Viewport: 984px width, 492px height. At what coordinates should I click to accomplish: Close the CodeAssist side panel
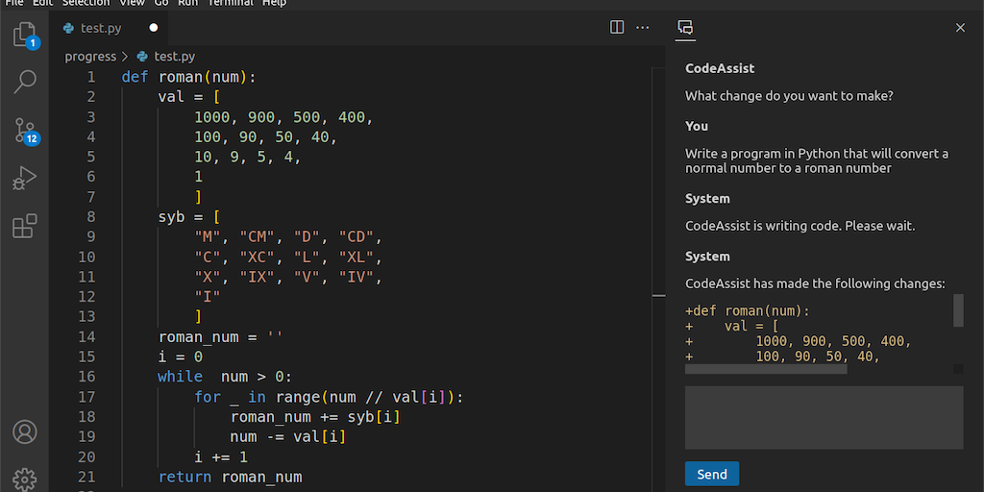(x=960, y=28)
